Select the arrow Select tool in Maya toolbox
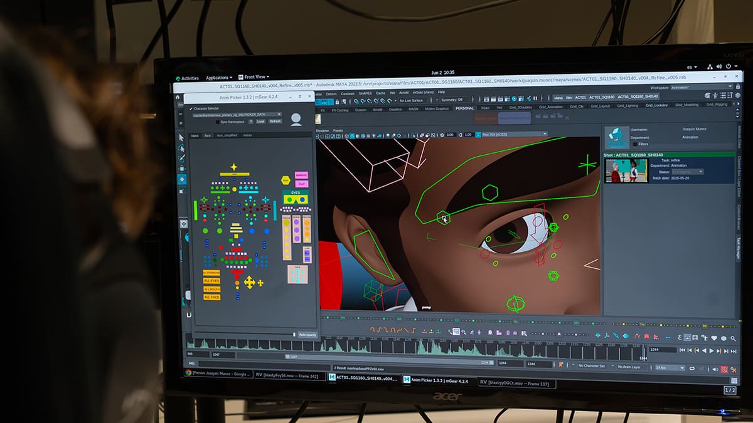The image size is (753, 423). (181, 137)
